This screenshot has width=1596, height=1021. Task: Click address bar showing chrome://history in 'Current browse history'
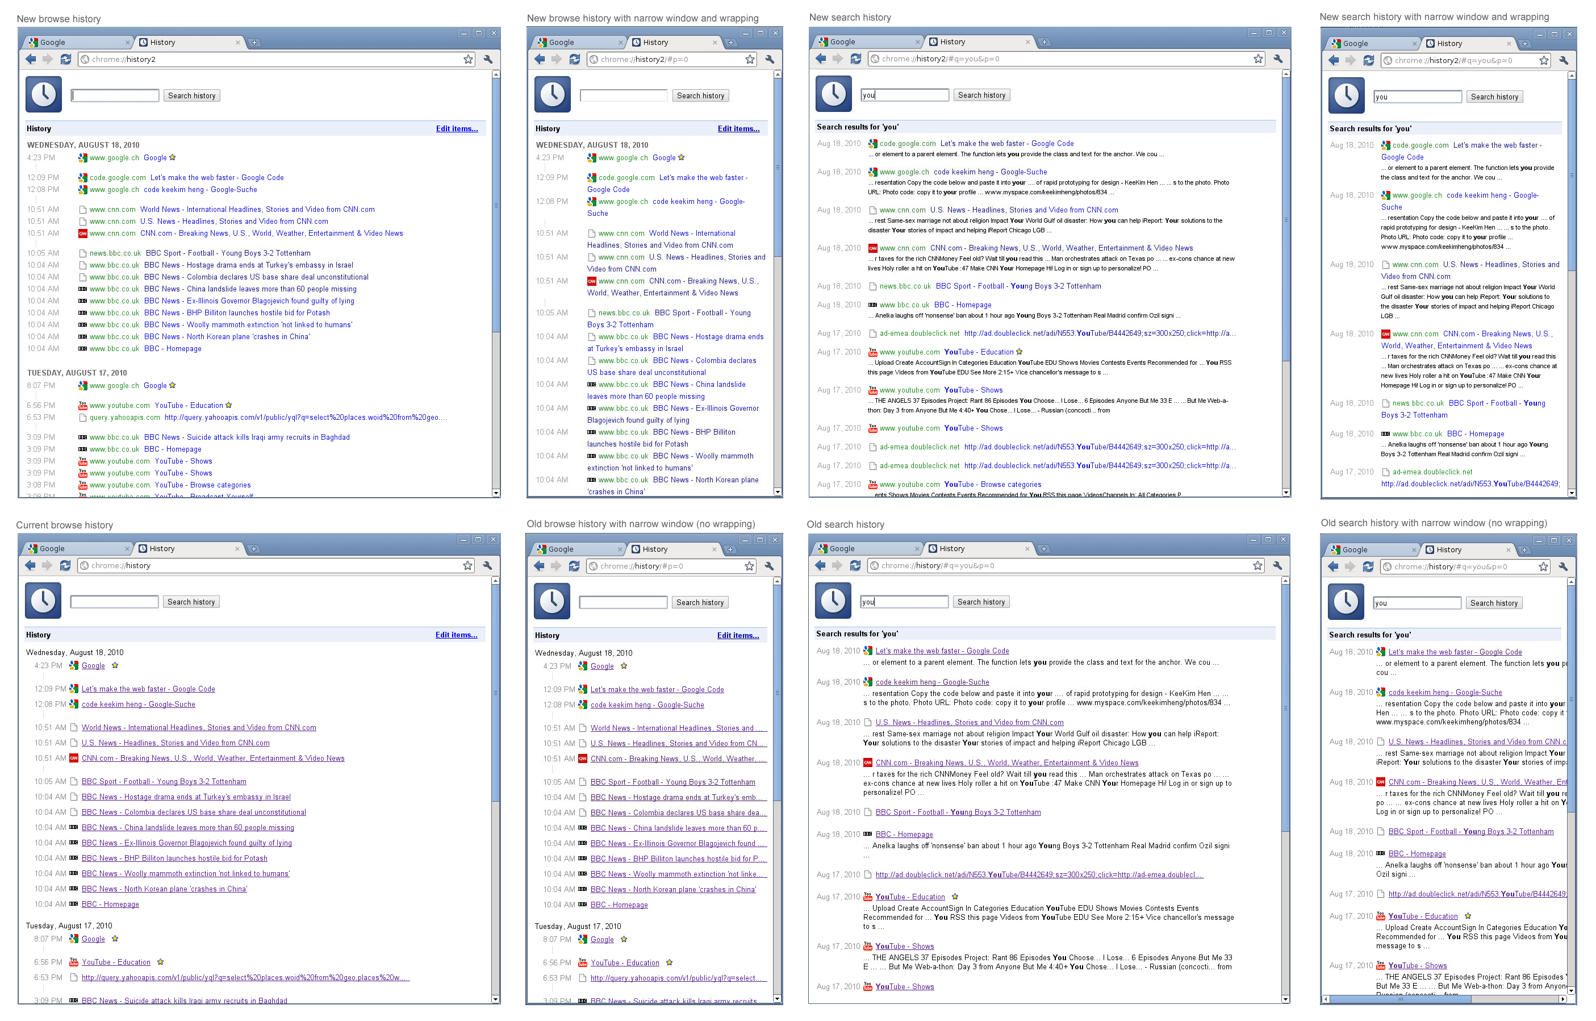277,565
